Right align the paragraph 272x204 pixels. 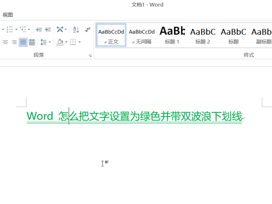point(14,42)
